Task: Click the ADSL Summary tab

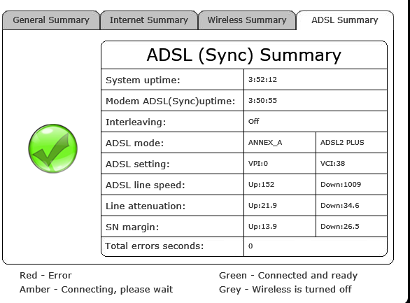Action: 345,20
